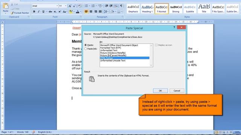Click the Grow Font button
This screenshot has width=241, height=135.
tap(70, 6)
